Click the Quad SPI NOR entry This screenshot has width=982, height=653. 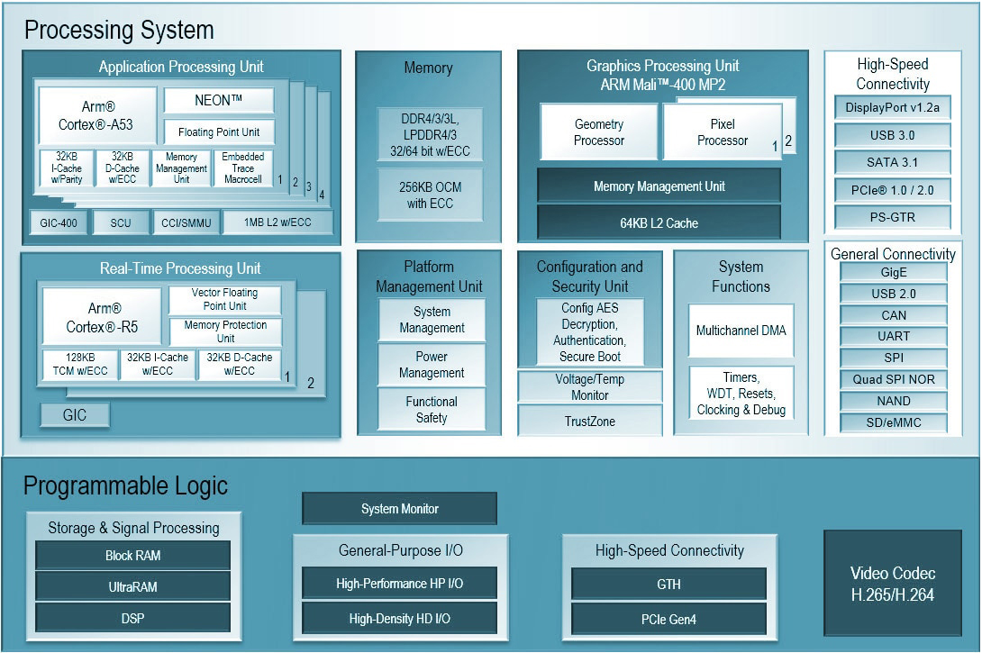point(893,379)
